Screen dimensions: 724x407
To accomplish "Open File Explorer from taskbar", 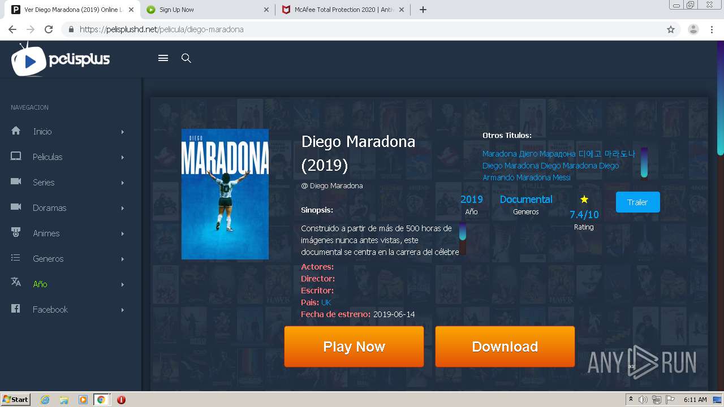I will [64, 400].
